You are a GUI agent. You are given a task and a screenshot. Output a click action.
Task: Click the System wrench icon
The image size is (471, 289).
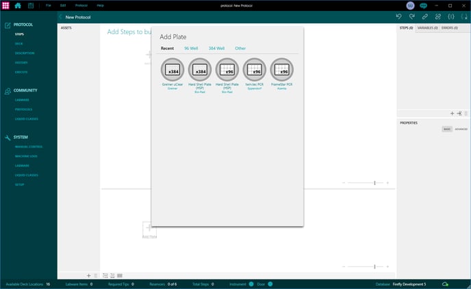point(8,138)
